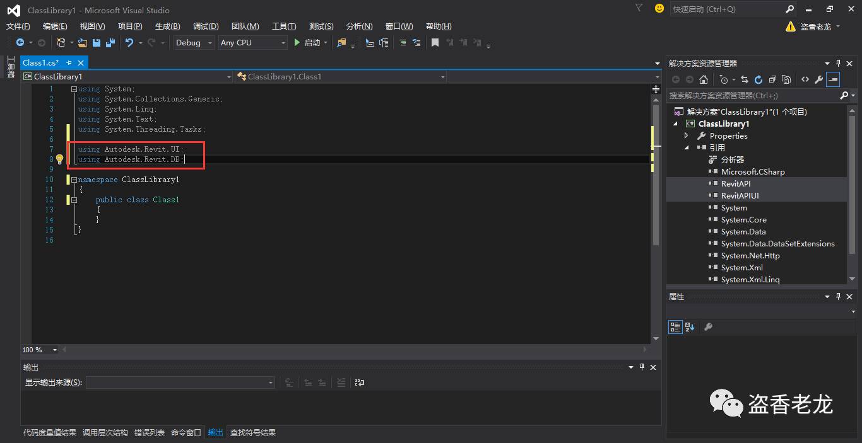This screenshot has height=443, width=862.
Task: Select the RevitAPIUI reference
Action: tap(740, 196)
